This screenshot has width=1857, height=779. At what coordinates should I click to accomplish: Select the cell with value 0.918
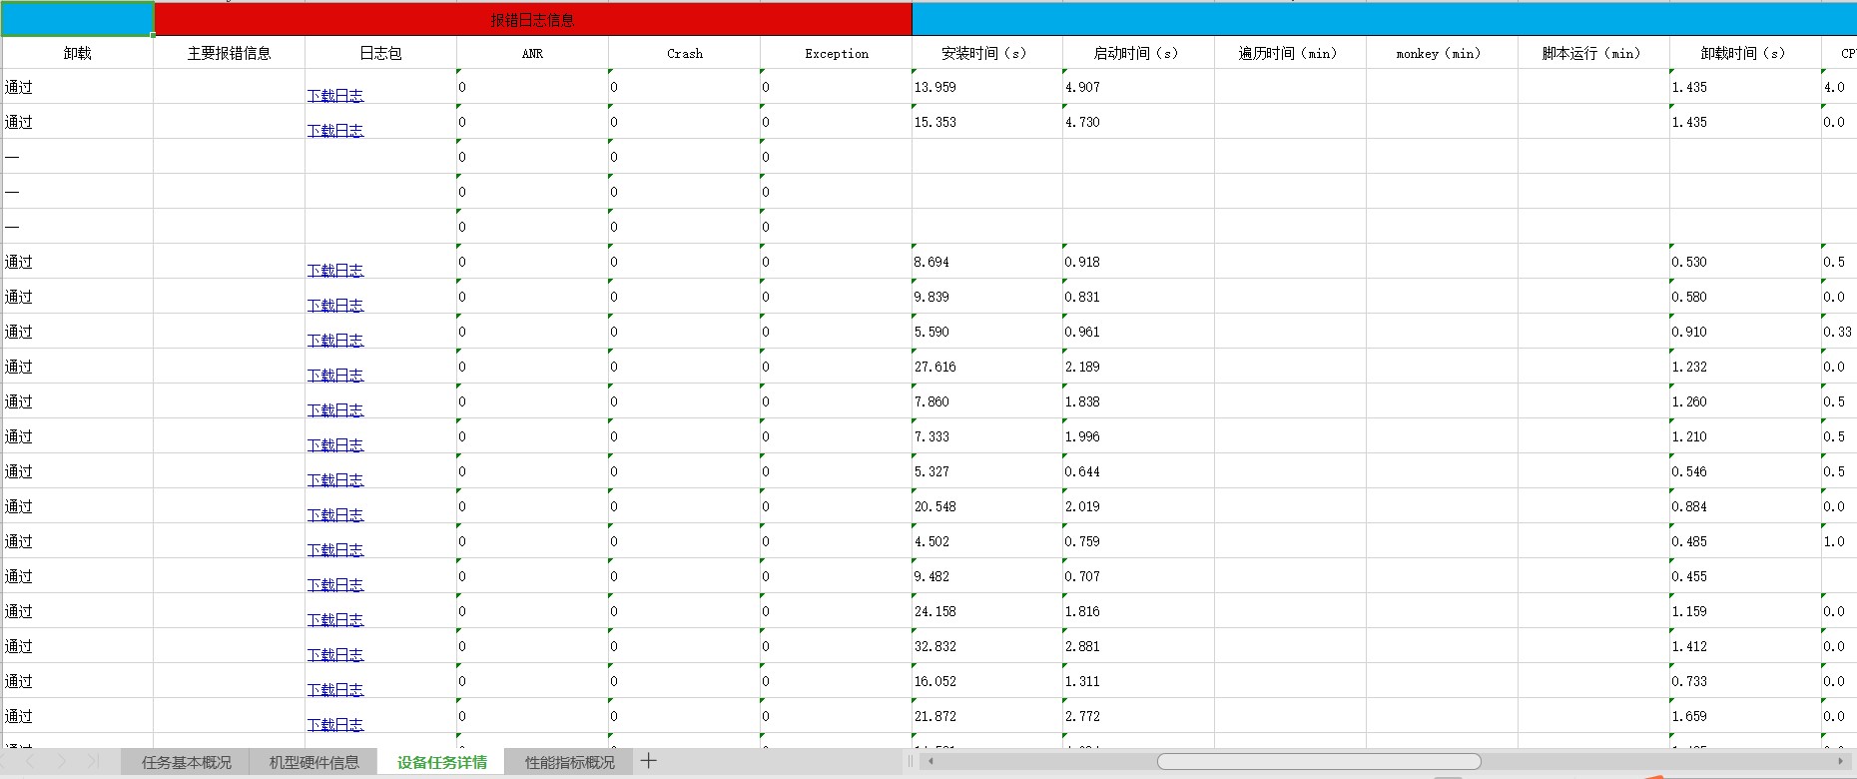pyautogui.click(x=1139, y=262)
